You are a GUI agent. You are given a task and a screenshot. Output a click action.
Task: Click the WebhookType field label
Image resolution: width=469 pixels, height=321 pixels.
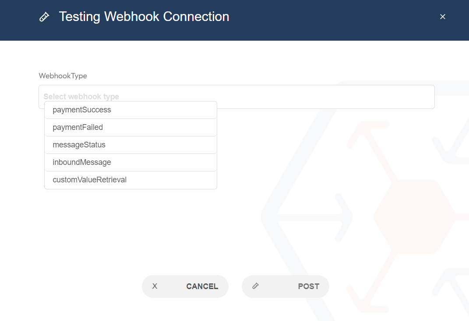tap(63, 76)
